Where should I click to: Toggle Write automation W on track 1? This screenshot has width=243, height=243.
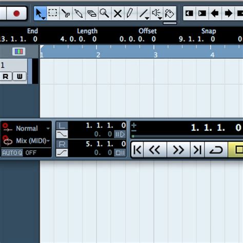click(19, 76)
